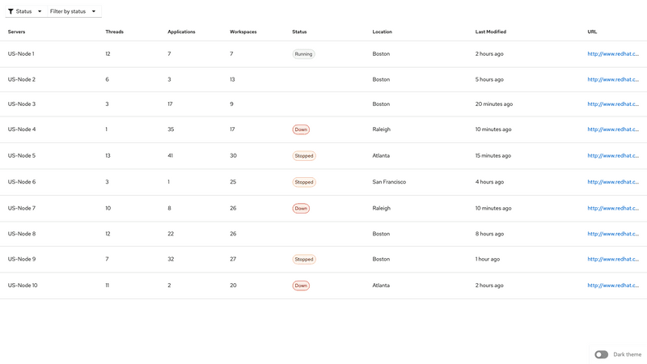The image size is (647, 364).
Task: Select the US-Node 2 row name
Action: point(22,79)
